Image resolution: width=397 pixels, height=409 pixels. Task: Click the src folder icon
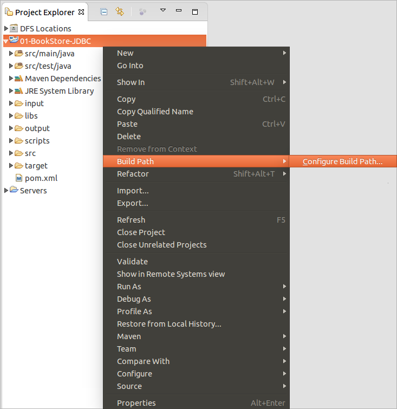[x=19, y=153]
